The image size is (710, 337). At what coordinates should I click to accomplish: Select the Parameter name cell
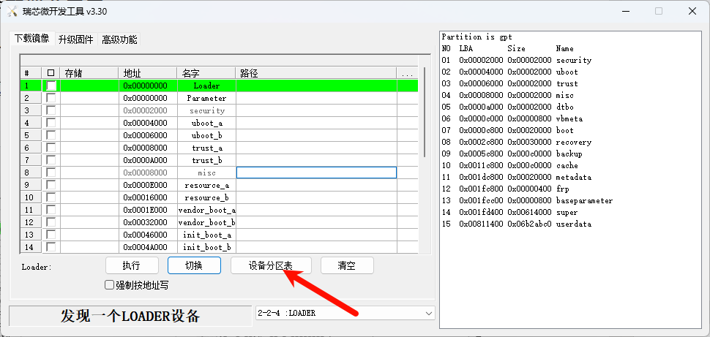(x=206, y=98)
